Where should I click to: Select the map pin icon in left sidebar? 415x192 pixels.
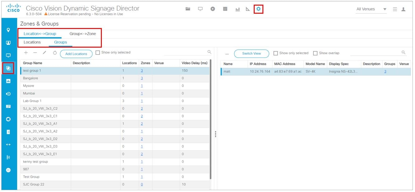pos(9,29)
